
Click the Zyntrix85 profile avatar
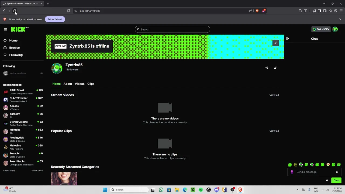pyautogui.click(x=57, y=68)
